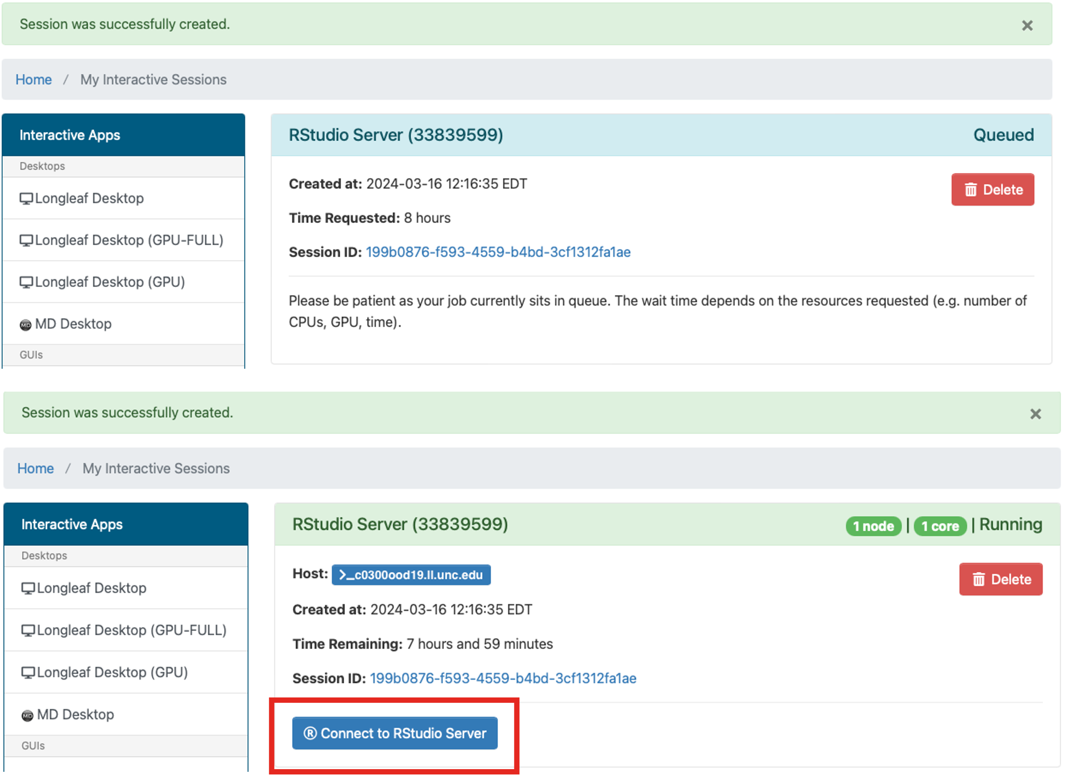Open the Session ID link in the Running session card
Image resolution: width=1071 pixels, height=776 pixels.
(x=503, y=679)
